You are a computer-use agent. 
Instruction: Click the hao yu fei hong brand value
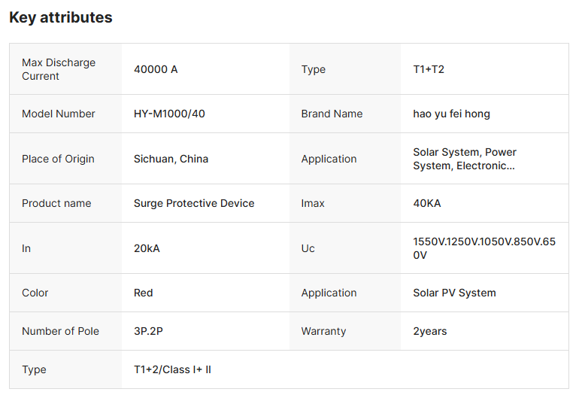(x=451, y=114)
